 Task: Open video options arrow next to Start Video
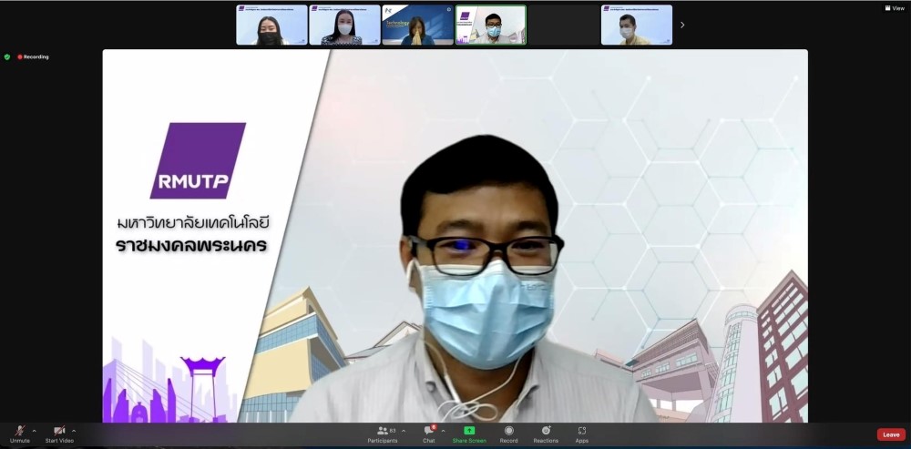(74, 431)
